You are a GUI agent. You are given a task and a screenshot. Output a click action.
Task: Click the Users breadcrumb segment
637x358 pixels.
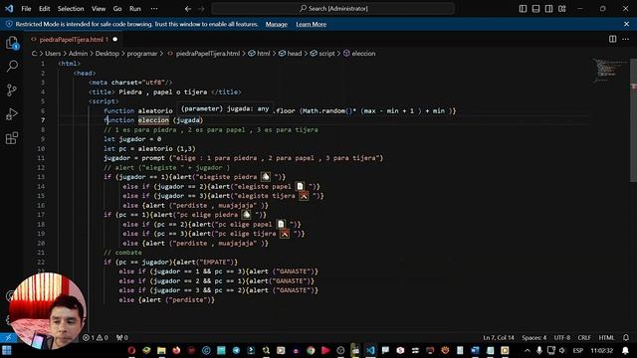click(53, 53)
